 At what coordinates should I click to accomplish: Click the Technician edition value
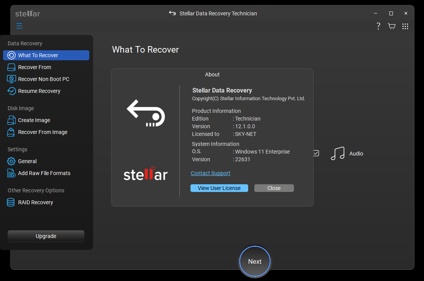coord(248,119)
